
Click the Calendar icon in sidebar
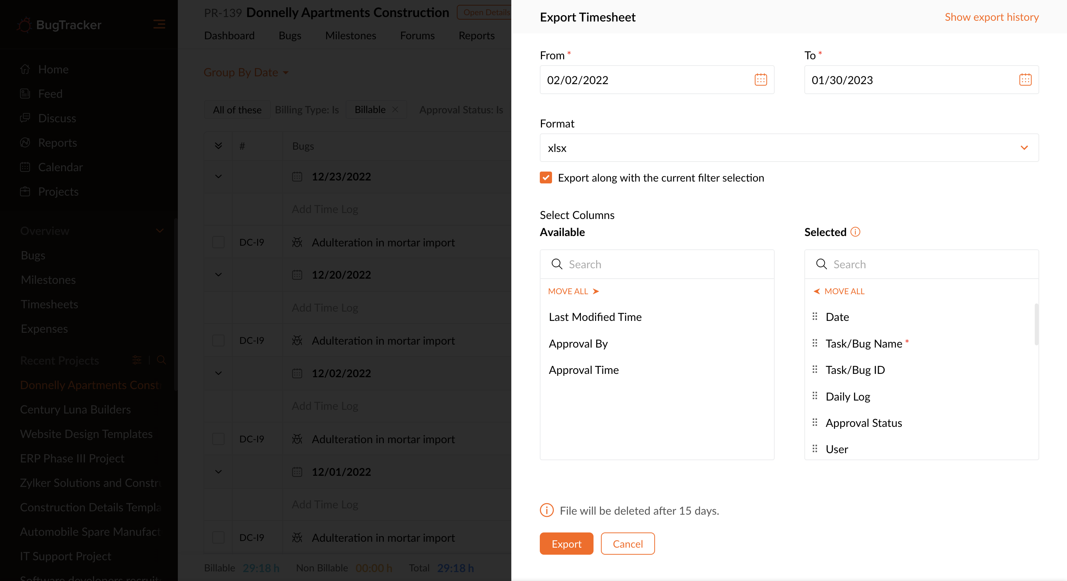coord(25,167)
